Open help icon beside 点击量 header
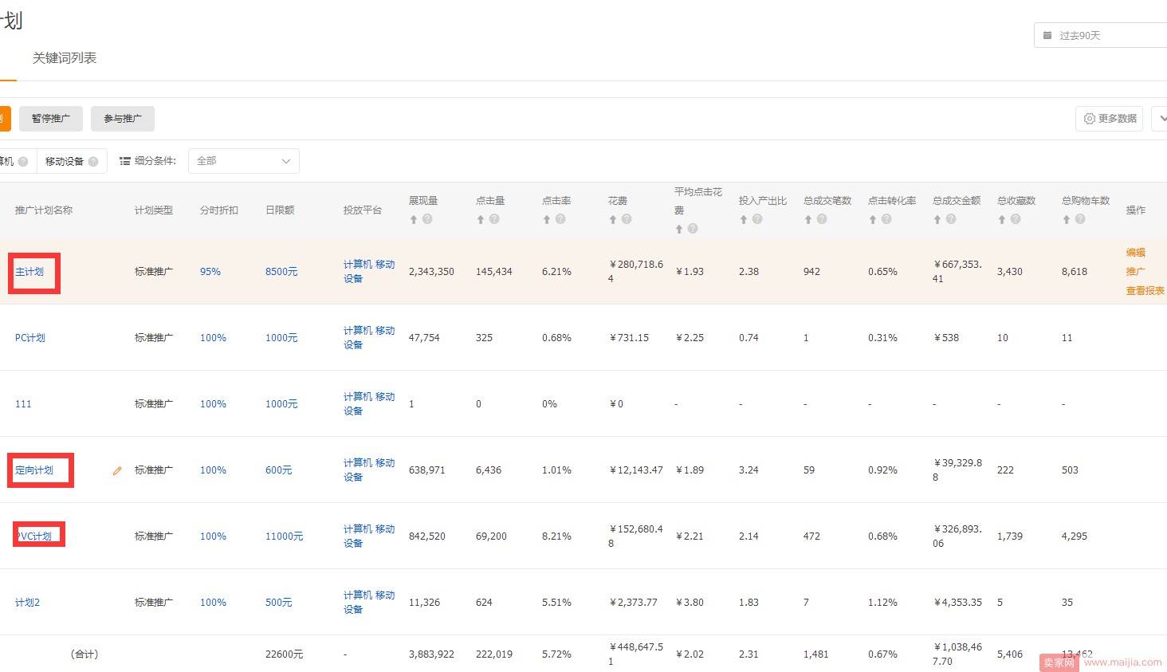Viewport: 1167px width, 672px height. tap(494, 219)
